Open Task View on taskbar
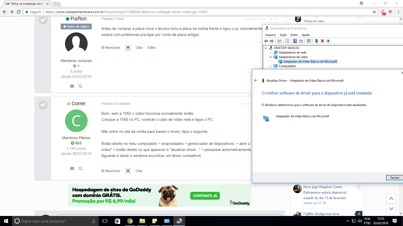Viewport: 403px width, 226px height. [105, 221]
